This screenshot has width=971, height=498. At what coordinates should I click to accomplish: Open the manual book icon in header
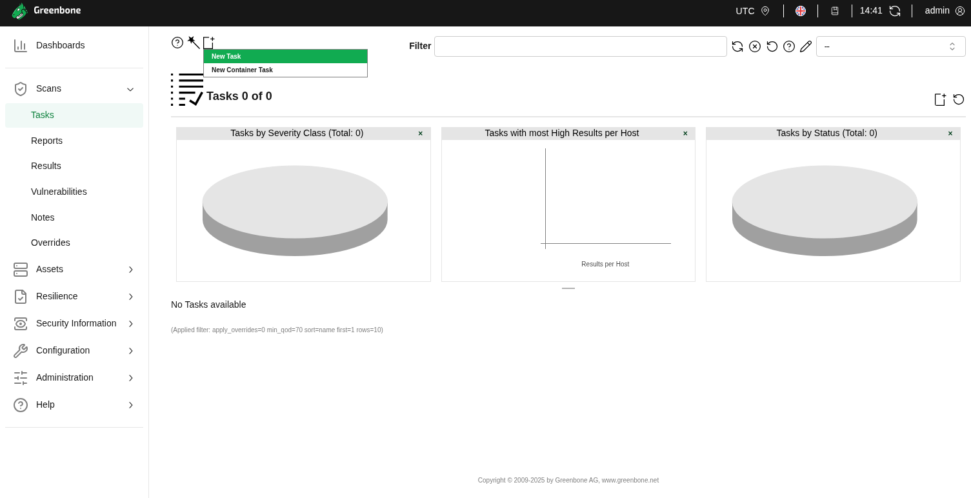(835, 11)
